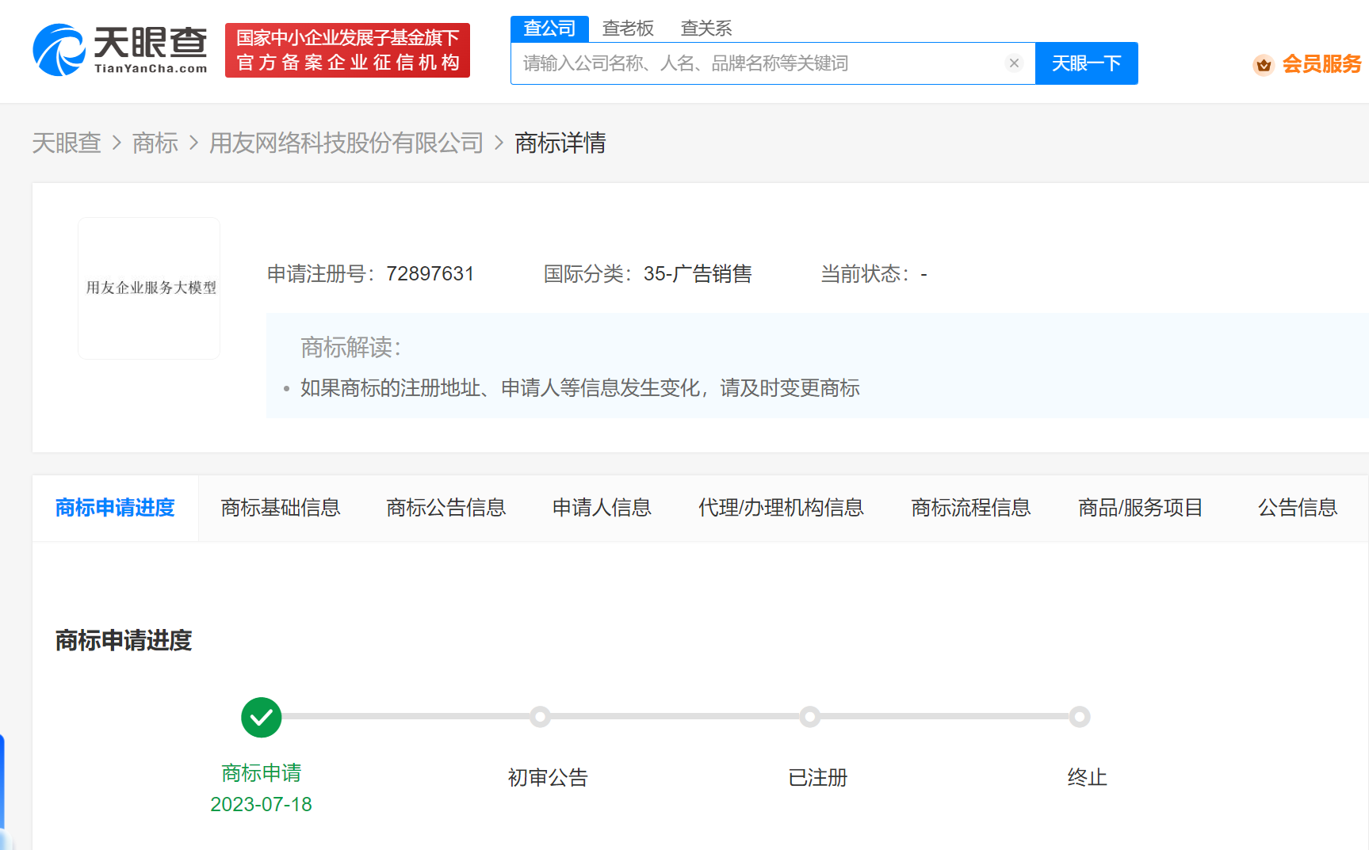Switch to 商标申请进度 tab
This screenshot has height=850, width=1369.
[115, 508]
